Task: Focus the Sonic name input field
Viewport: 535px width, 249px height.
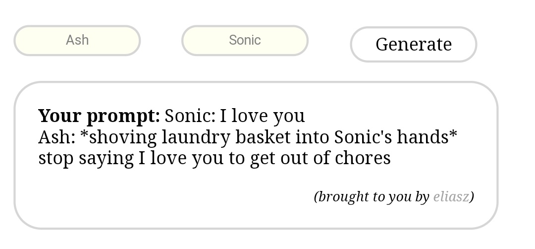Action: tap(245, 40)
